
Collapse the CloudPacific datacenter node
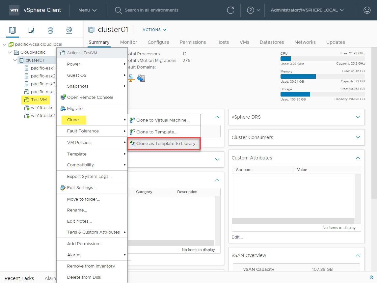10,52
